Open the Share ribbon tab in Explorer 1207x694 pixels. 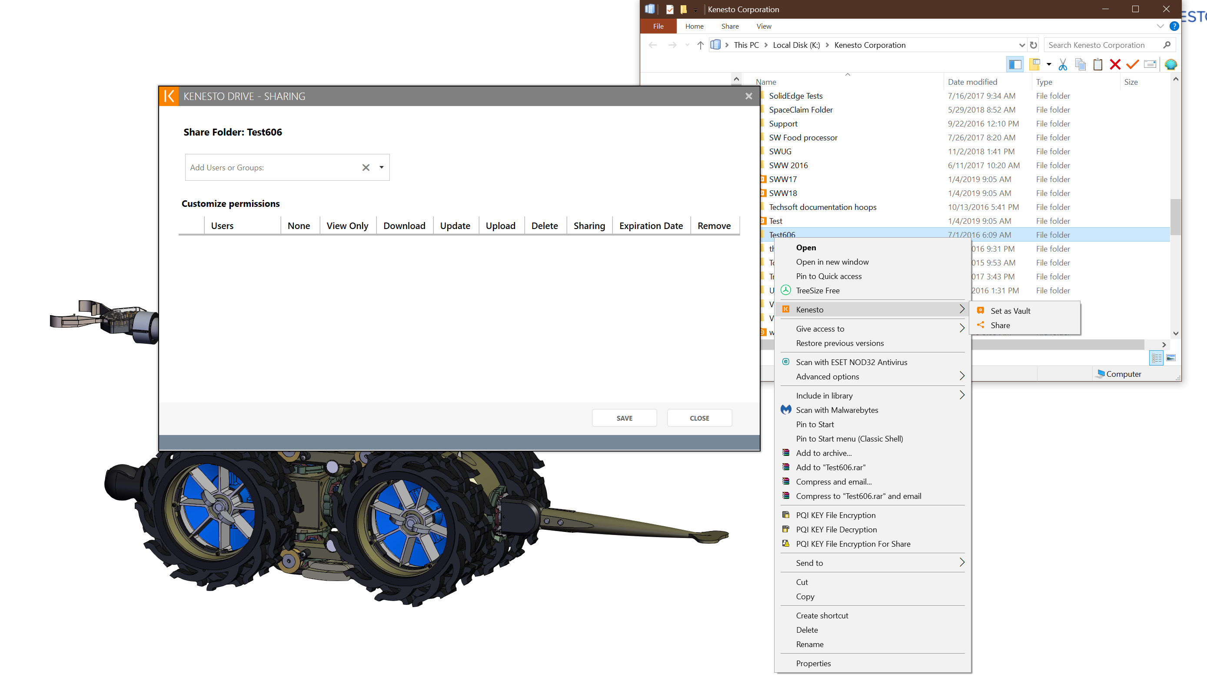[729, 26]
